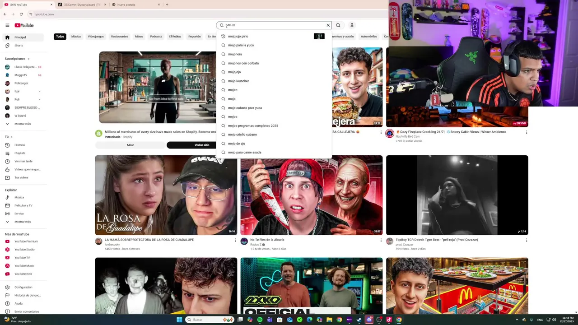The width and height of the screenshot is (578, 325).
Task: Select the Podcasts filter chip
Action: [x=156, y=37]
